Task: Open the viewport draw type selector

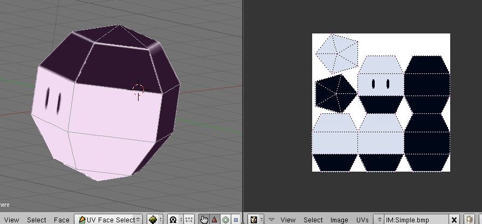Action: point(155,220)
